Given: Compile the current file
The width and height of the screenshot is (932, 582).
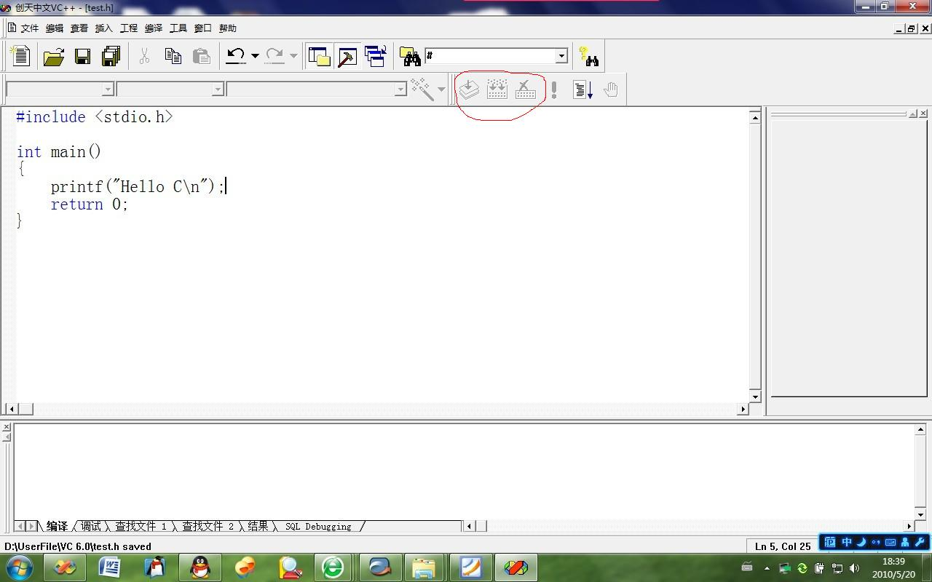Looking at the screenshot, I should coord(469,89).
